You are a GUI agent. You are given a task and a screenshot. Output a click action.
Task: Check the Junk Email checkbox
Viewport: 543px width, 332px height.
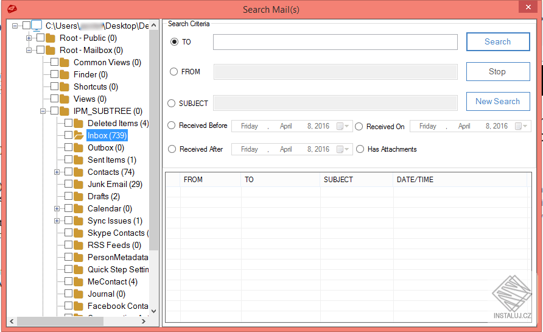click(x=69, y=184)
